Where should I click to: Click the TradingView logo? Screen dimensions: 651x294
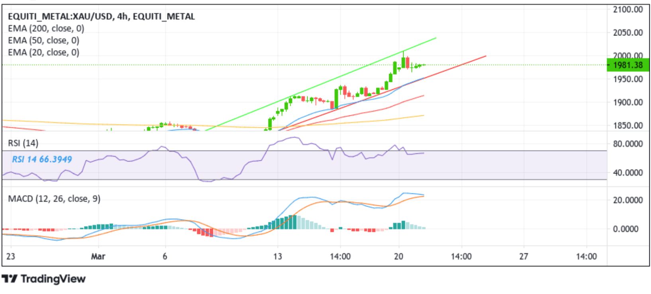43,279
